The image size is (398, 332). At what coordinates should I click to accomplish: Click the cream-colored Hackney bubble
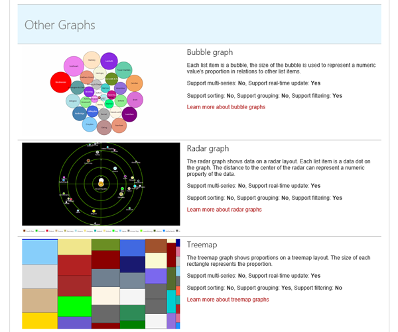[92, 60]
